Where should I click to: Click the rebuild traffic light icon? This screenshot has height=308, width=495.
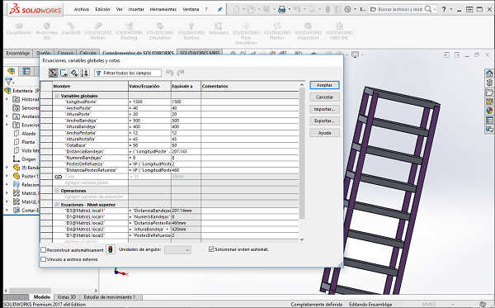[111, 249]
